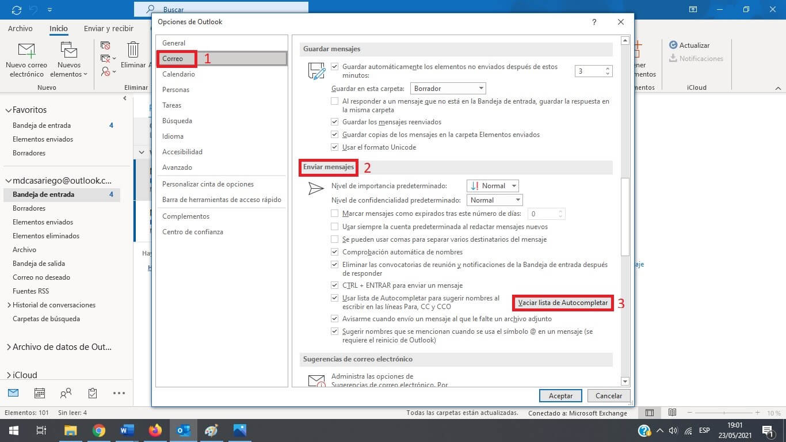The image size is (786, 442).
Task: Click the Vaciar lista de Autocompletar button
Action: (x=563, y=303)
